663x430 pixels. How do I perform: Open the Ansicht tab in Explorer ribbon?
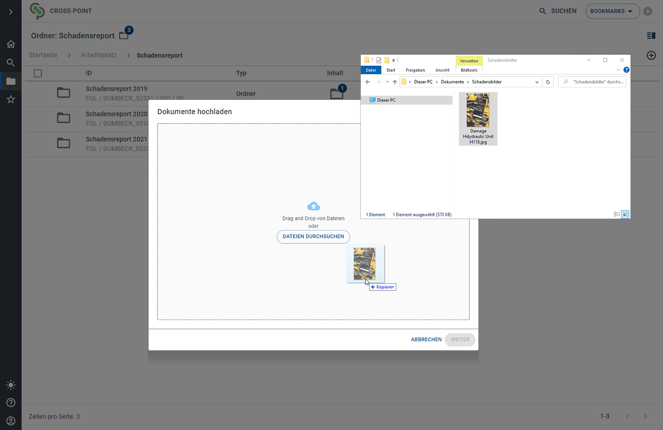tap(442, 70)
